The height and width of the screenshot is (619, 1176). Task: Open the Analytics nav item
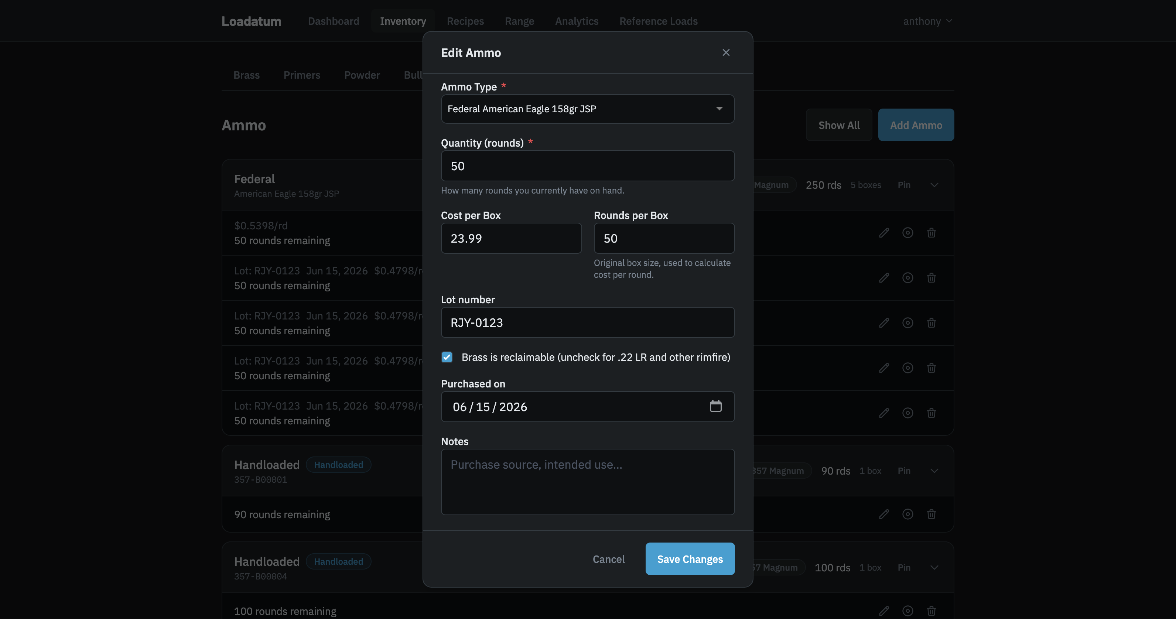coord(577,21)
